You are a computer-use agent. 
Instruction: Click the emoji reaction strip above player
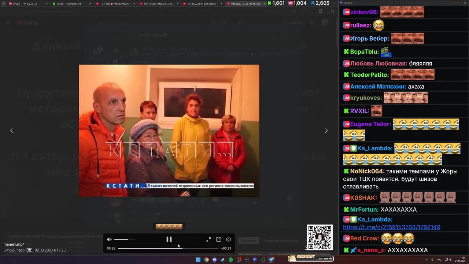point(169,226)
